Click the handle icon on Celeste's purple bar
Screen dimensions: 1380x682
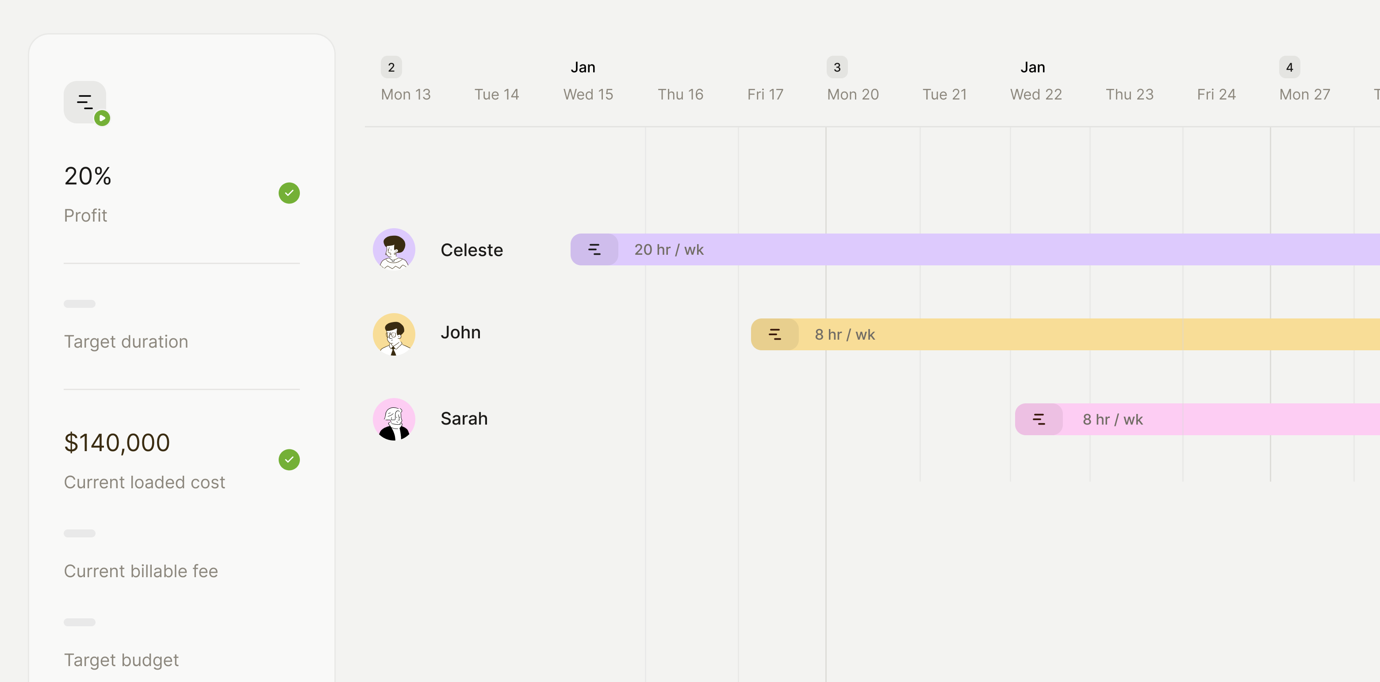594,249
